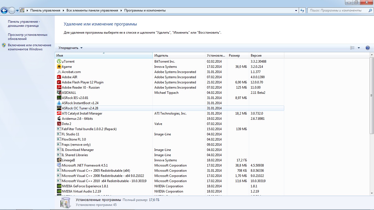Expand the arrow after Панель управления breadcrumb
Viewport: 374px width, 210px height.
63,10
